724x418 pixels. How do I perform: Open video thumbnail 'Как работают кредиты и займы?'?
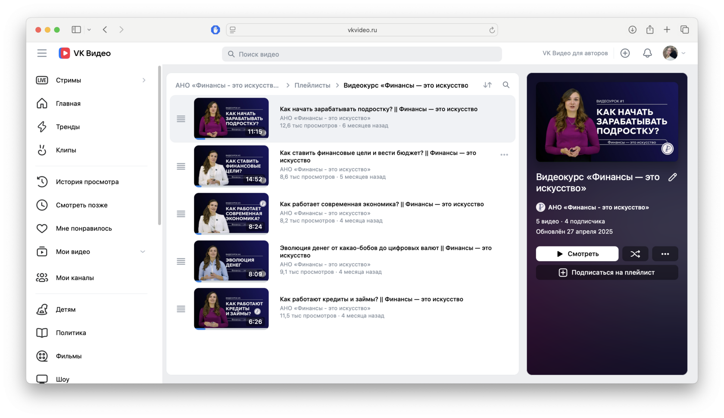pyautogui.click(x=231, y=309)
